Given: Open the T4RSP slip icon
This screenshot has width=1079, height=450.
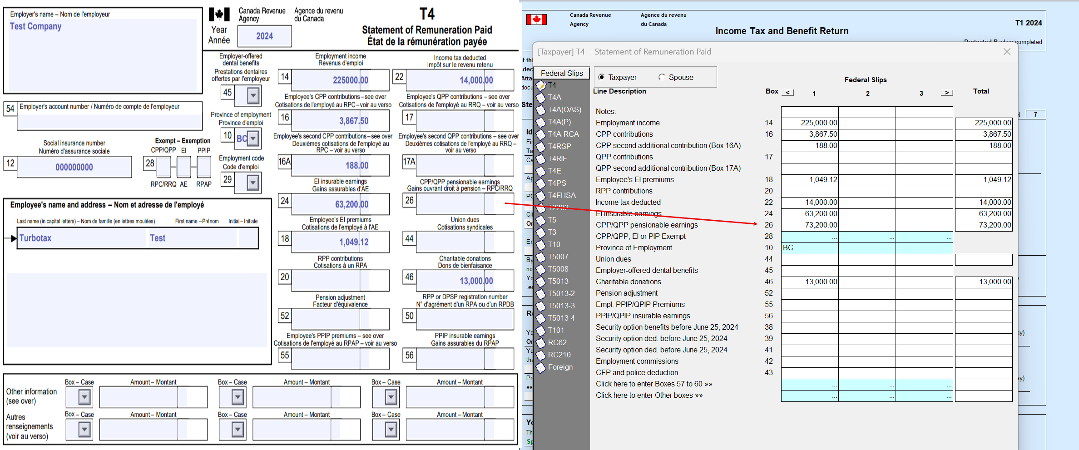Looking at the screenshot, I should [541, 147].
